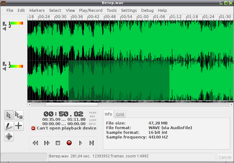Minimize the Ветер.wav window
234x163 pixels.
222,3
